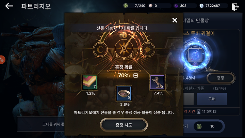The image size is (245, 138).
Task: Tap the purple orb currency icon 303
Action: (176, 6)
